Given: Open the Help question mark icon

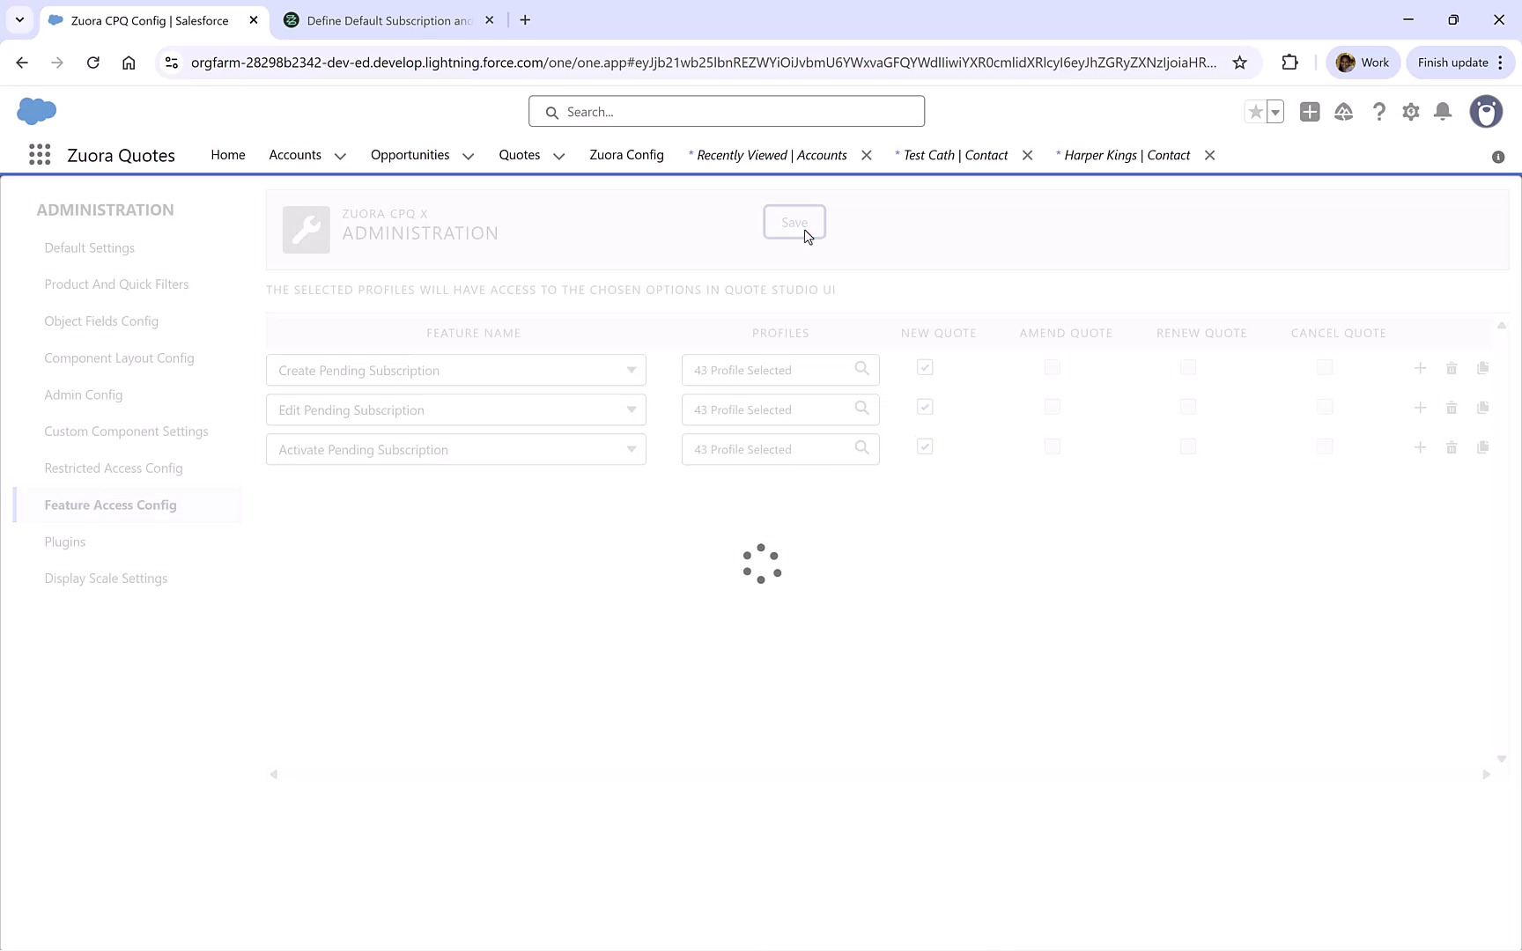Looking at the screenshot, I should (x=1378, y=112).
